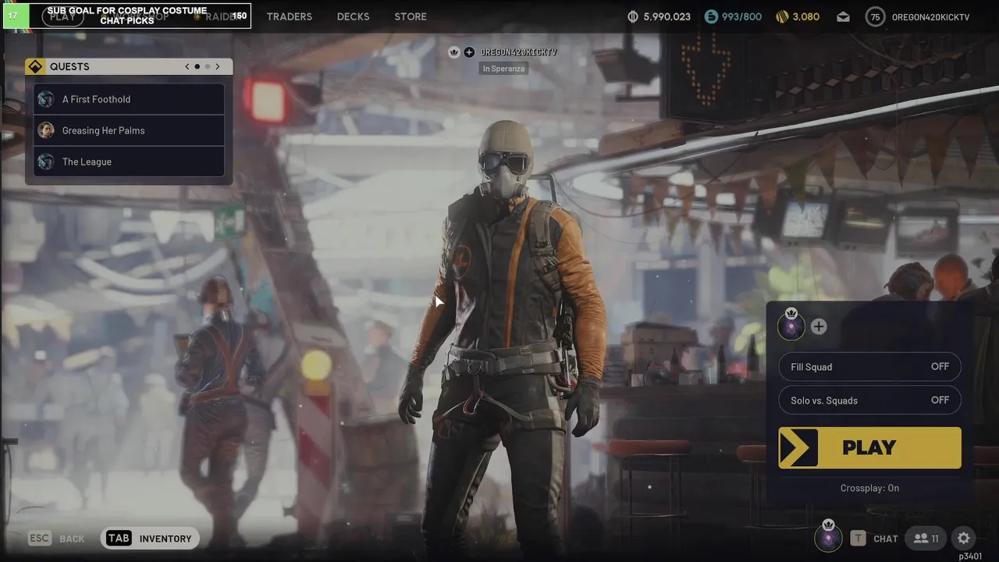Viewport: 999px width, 562px height.
Task: Click the OREGON420KICKTV nameplate above character
Action: [518, 52]
